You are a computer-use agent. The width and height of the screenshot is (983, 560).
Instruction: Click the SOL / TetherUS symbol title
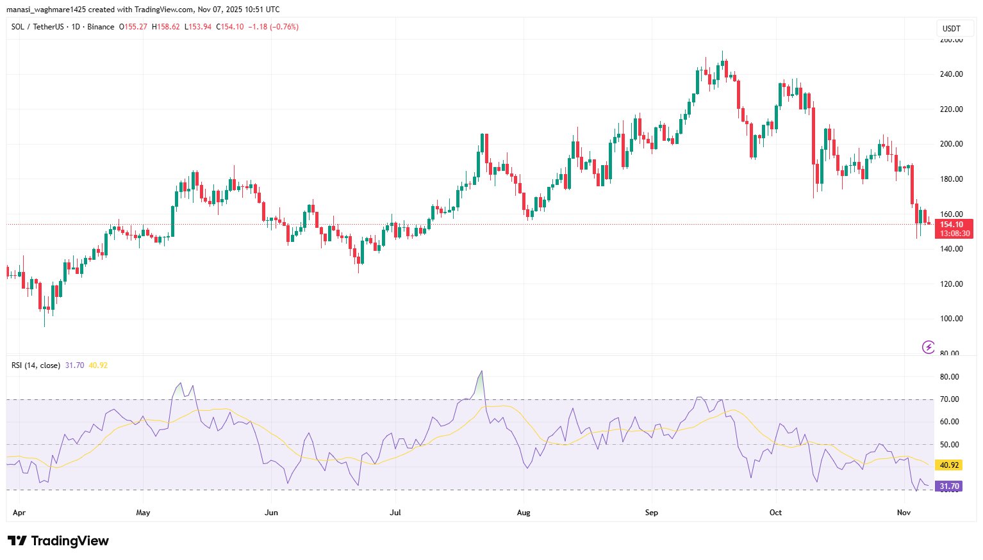pos(37,27)
